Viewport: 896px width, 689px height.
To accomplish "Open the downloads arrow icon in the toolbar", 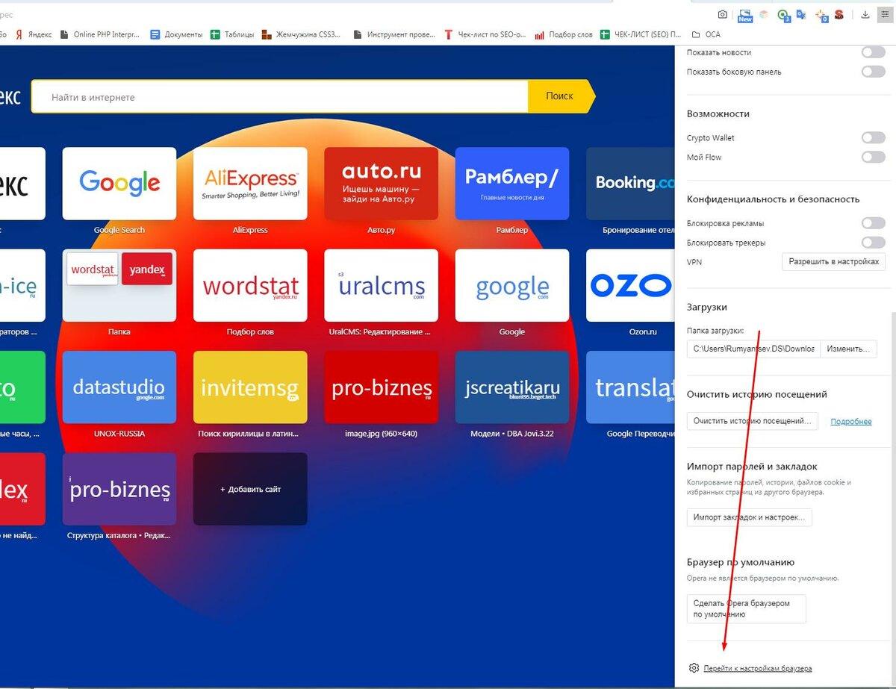I will [865, 14].
